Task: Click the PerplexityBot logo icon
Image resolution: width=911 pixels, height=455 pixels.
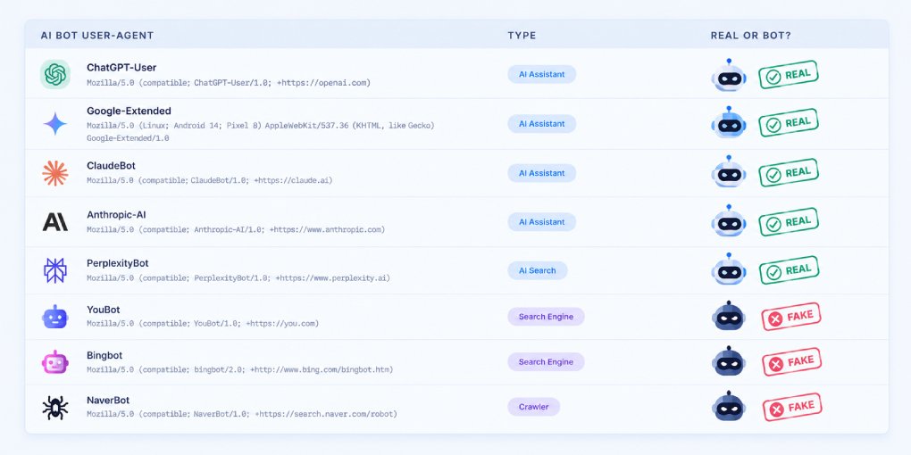Action: coord(55,270)
